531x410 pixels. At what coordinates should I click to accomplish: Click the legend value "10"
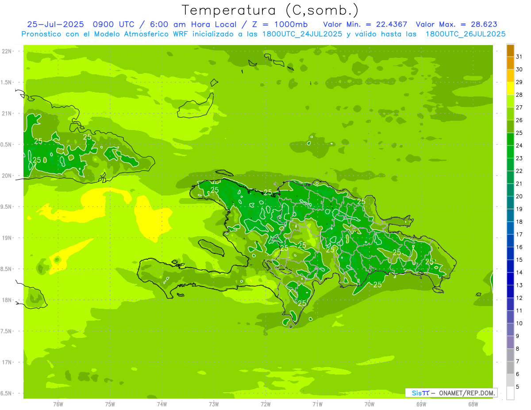(519, 323)
